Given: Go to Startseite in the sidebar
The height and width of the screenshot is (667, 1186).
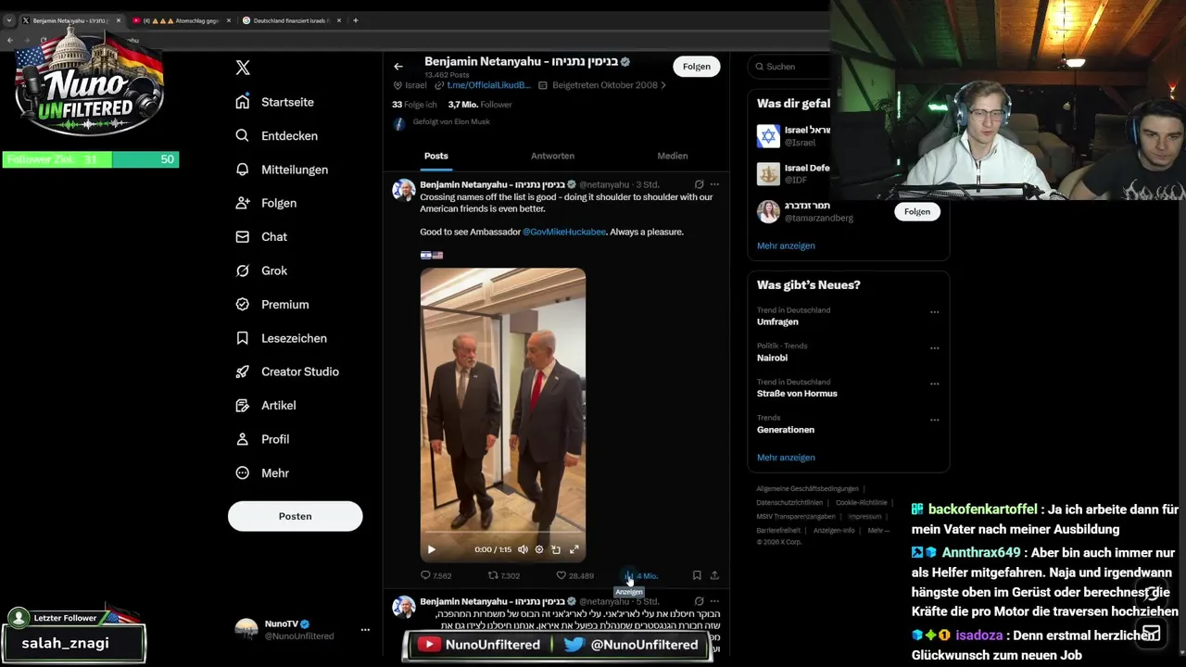Looking at the screenshot, I should 275,102.
